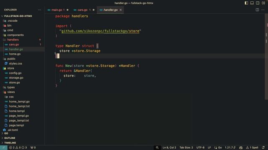Open Explorer views and more actions ellipsis
This screenshot has width=268, height=150.
[39, 10]
